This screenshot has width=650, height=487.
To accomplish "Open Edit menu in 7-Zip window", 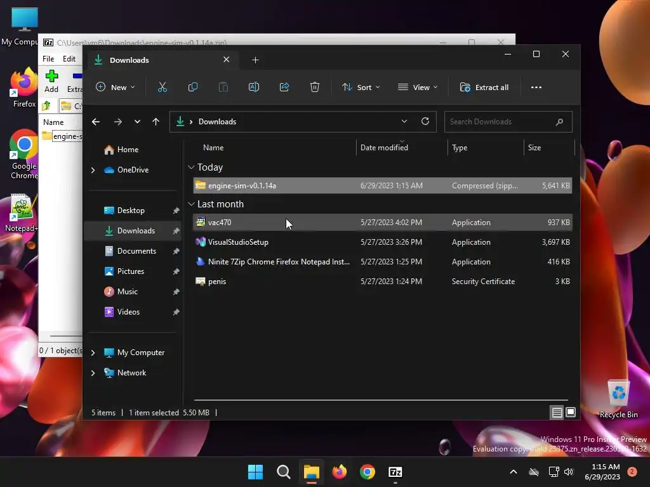I will tap(69, 59).
